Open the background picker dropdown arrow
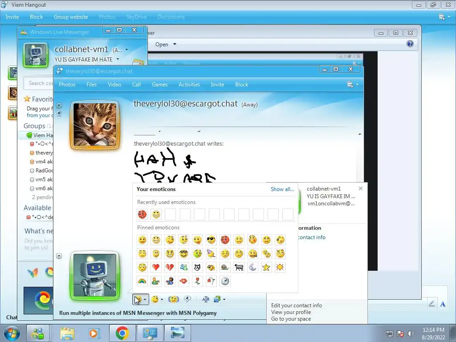456x342 pixels. [224, 299]
